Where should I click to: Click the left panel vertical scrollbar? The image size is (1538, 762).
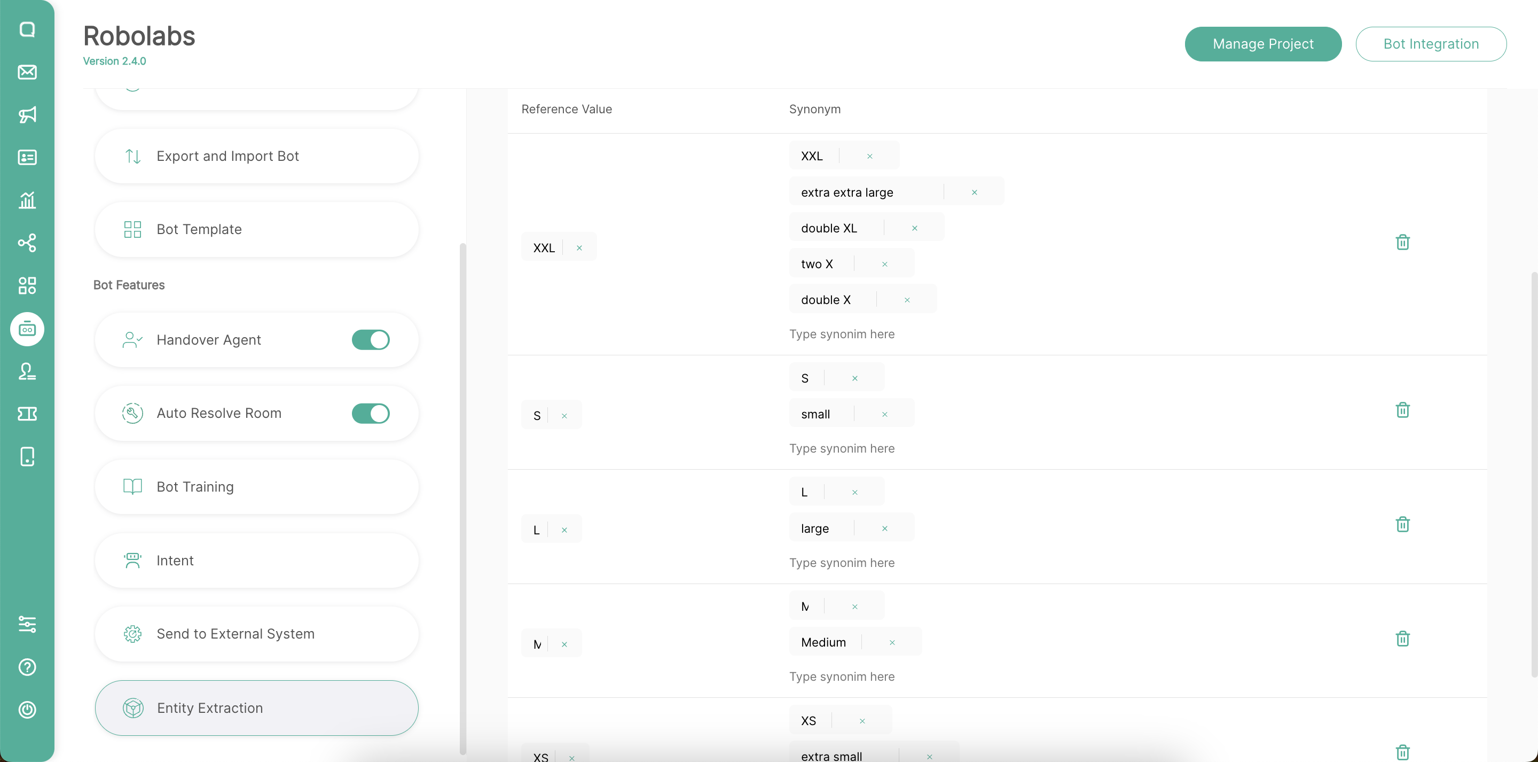tap(462, 498)
